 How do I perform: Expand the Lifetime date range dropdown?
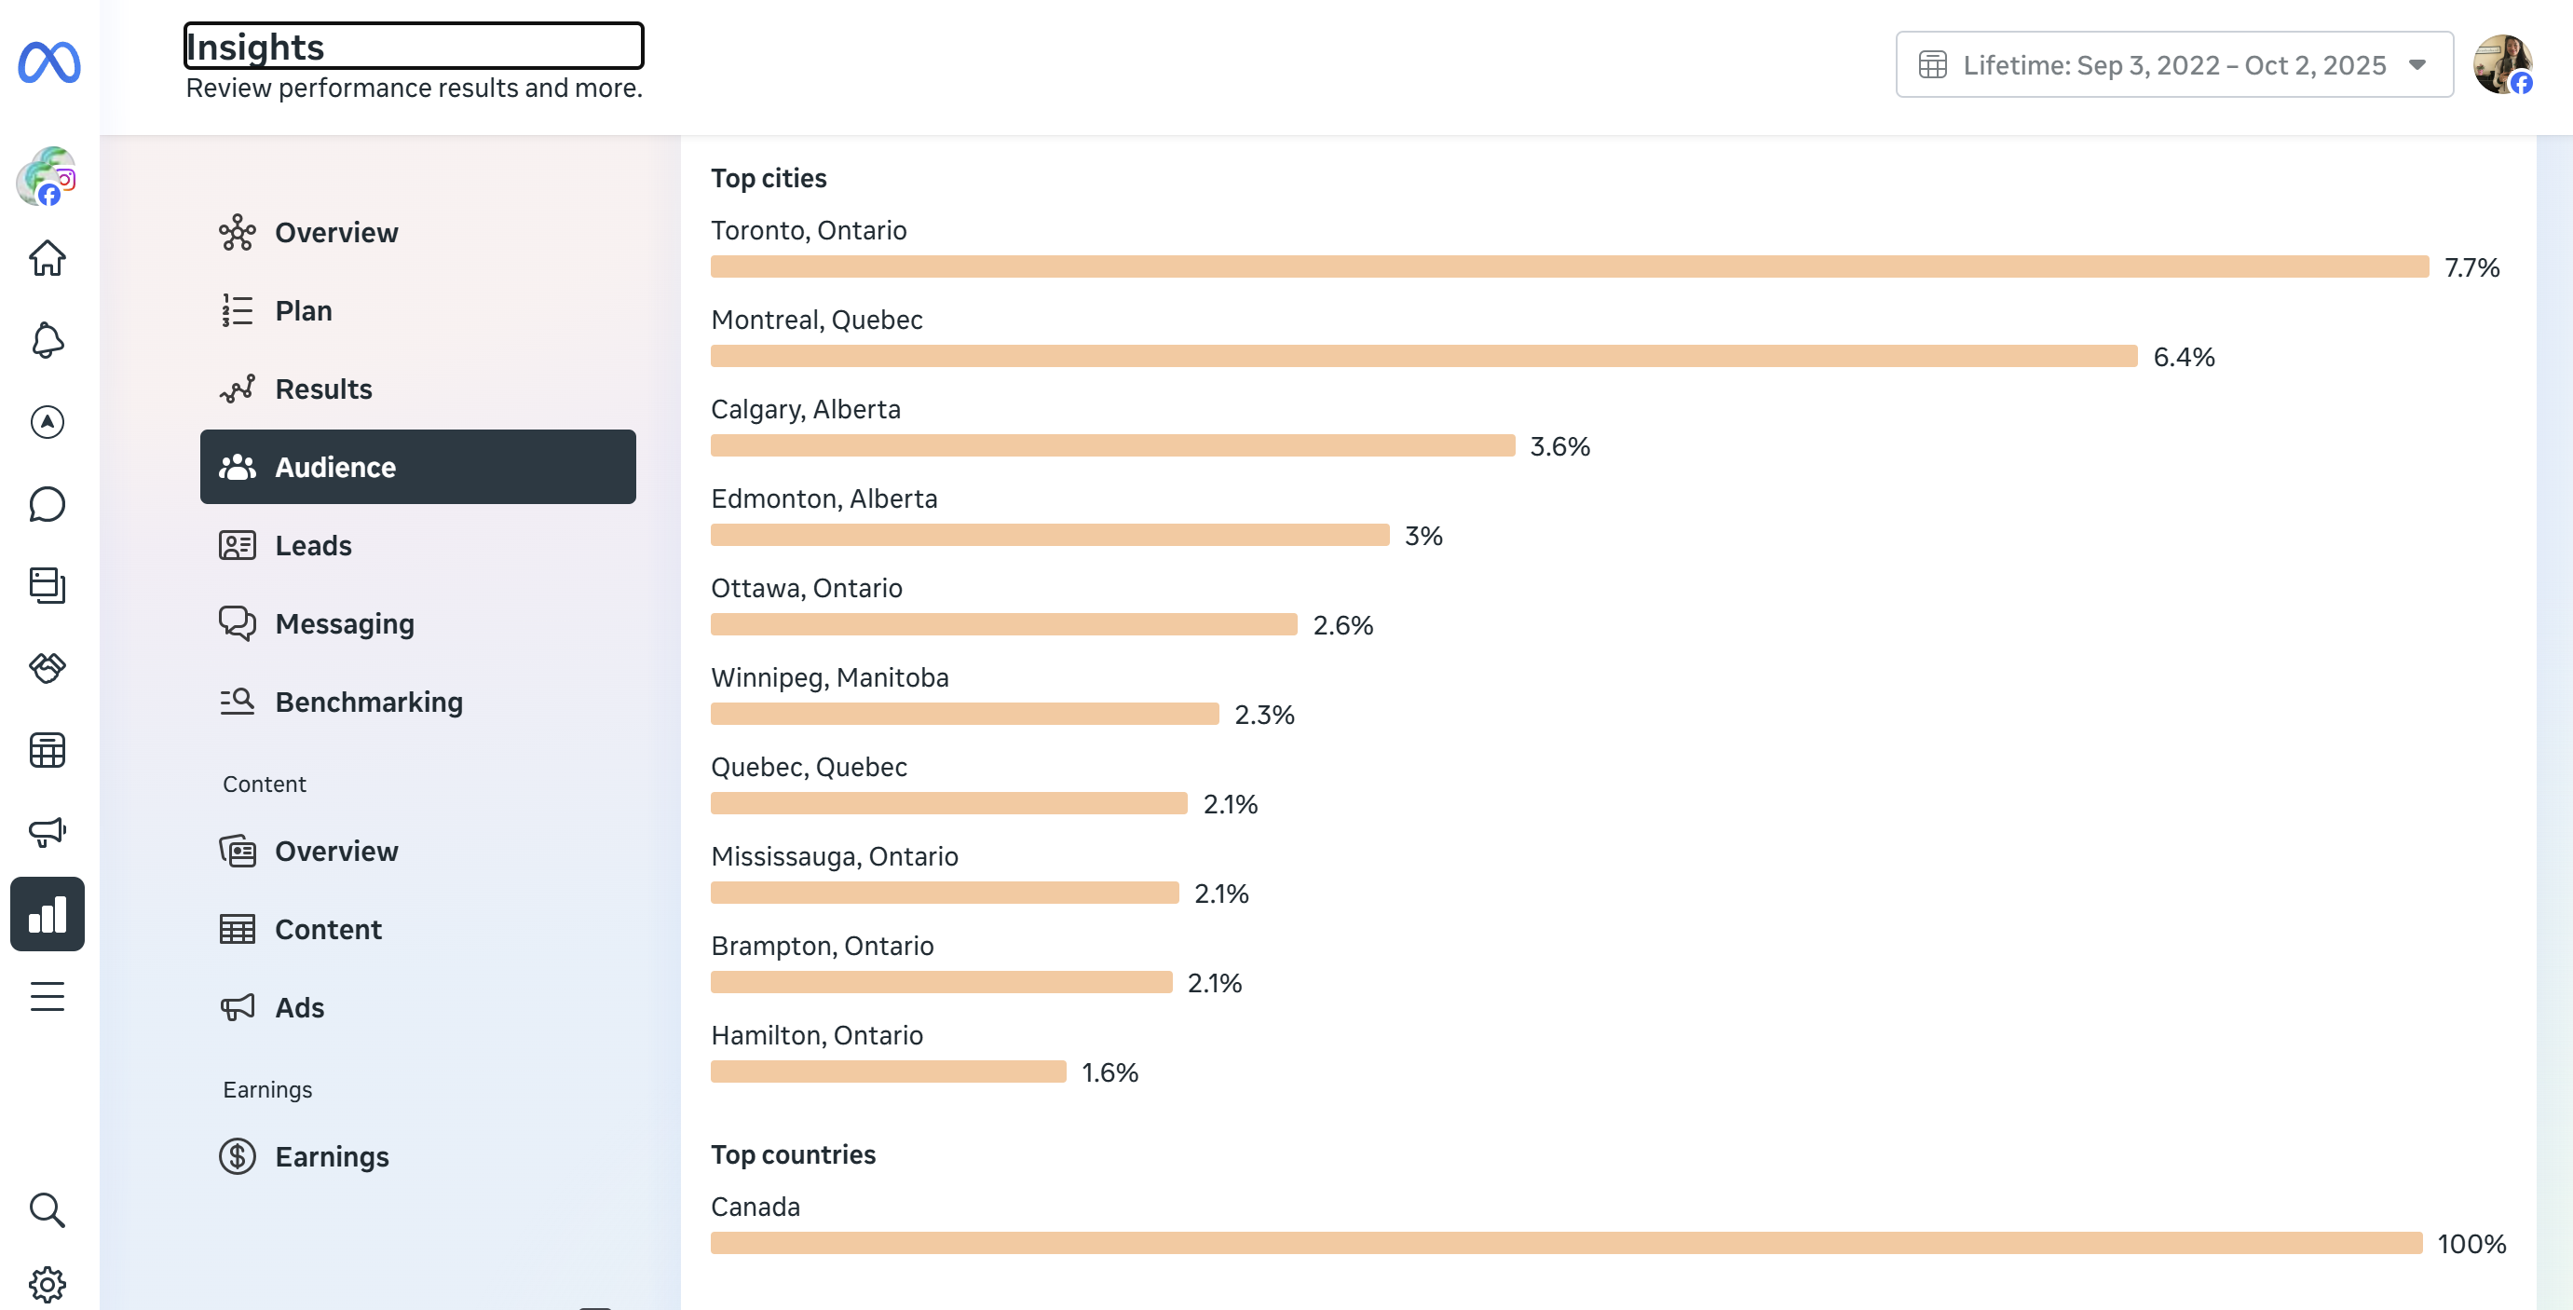coord(2173,65)
